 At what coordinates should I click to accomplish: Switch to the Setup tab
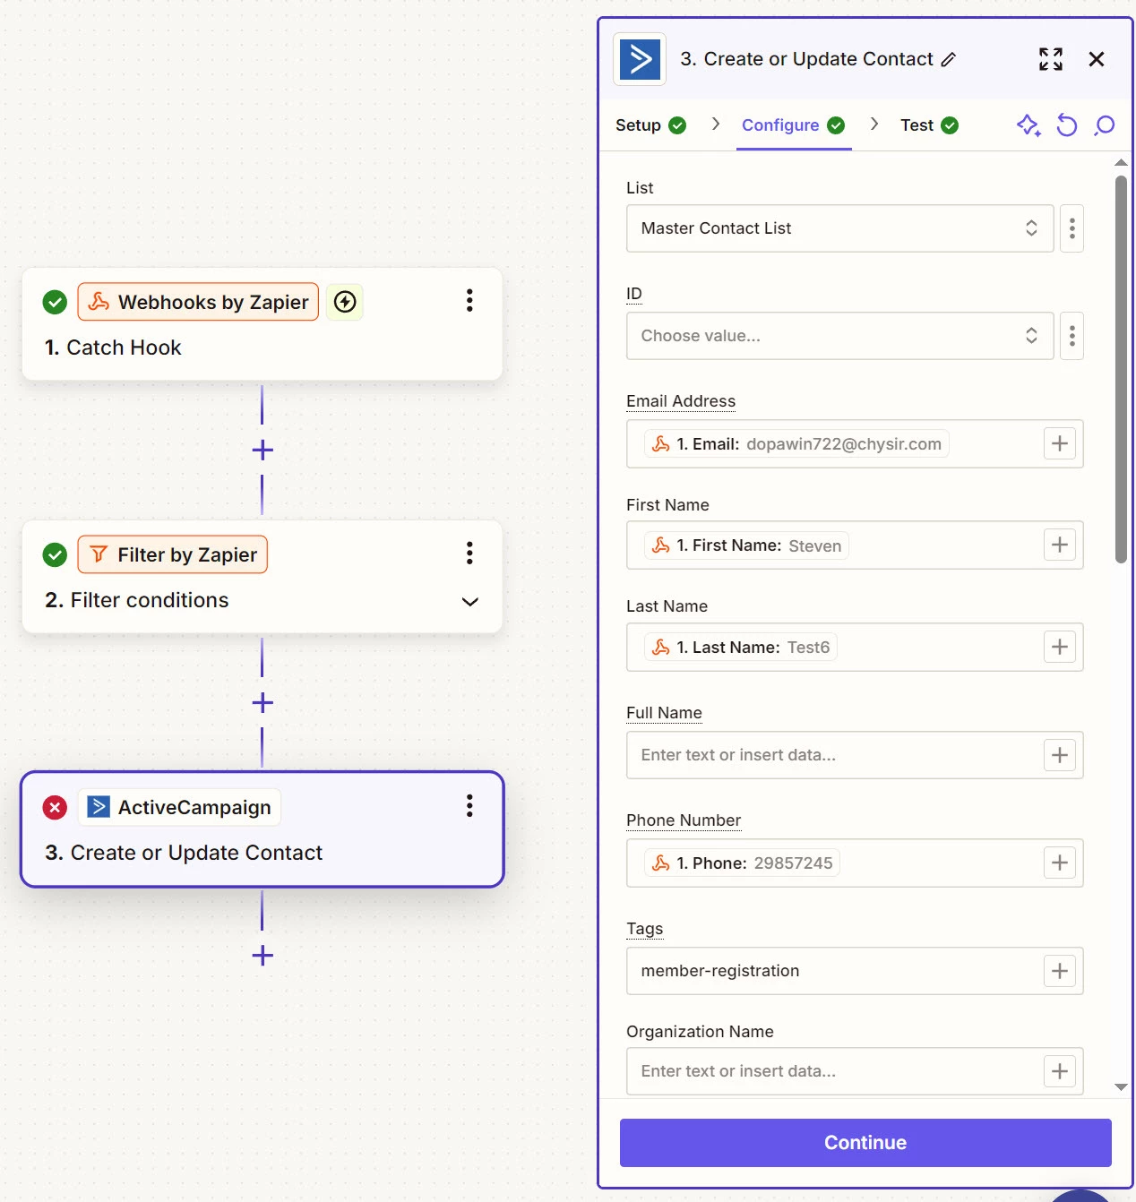(650, 125)
